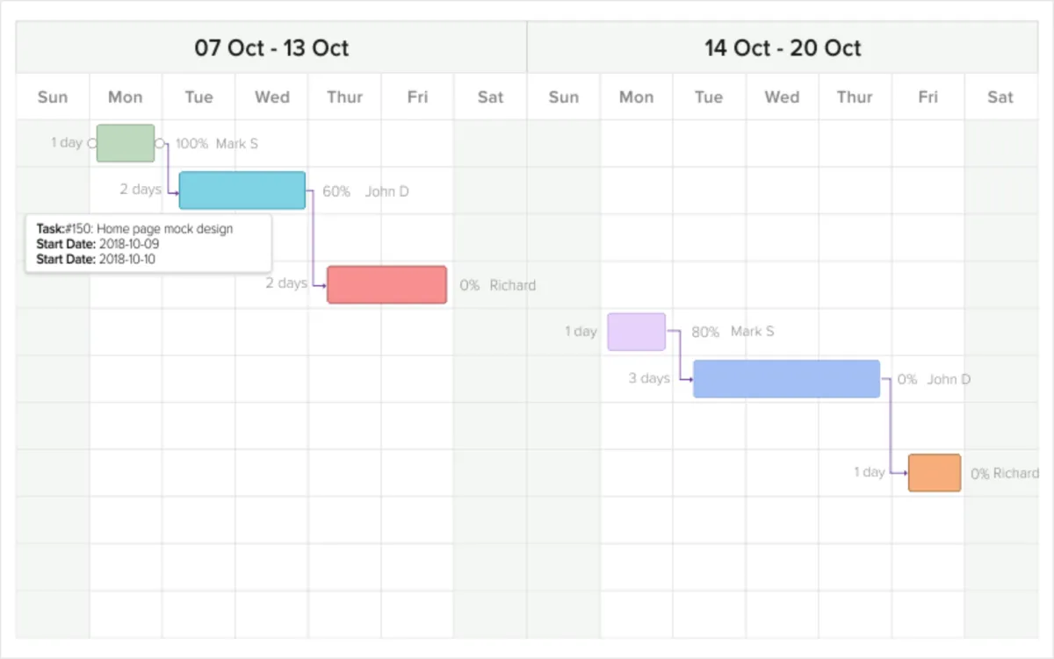
Task: Click the 80% Mark S label
Action: [x=733, y=332]
